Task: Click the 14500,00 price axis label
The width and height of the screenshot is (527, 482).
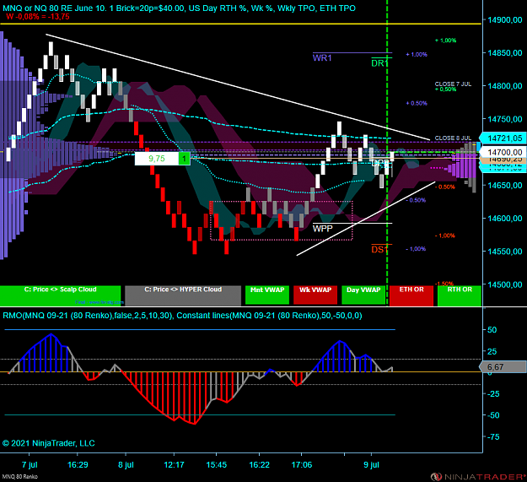Action: [505, 284]
